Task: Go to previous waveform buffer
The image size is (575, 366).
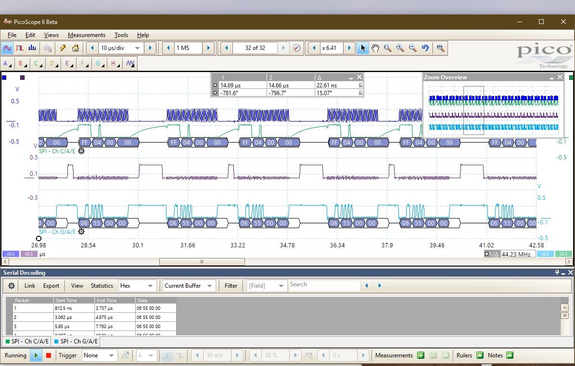Action: (227, 48)
